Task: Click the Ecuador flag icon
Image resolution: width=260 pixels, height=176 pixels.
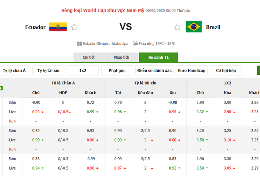Action: tap(58, 27)
